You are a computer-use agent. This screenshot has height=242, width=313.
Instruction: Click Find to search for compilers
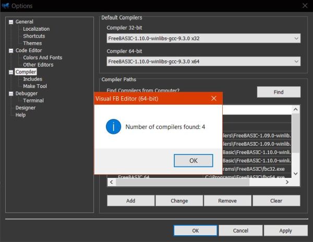tap(279, 92)
